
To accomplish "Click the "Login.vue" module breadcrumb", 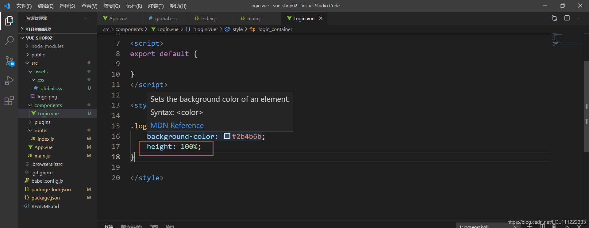I will click(202, 29).
